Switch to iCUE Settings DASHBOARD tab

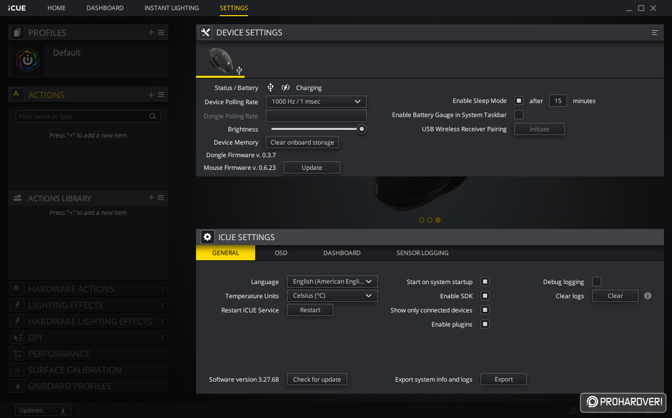(x=342, y=253)
